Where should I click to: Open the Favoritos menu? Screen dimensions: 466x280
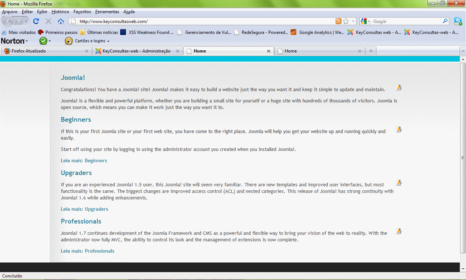82,12
